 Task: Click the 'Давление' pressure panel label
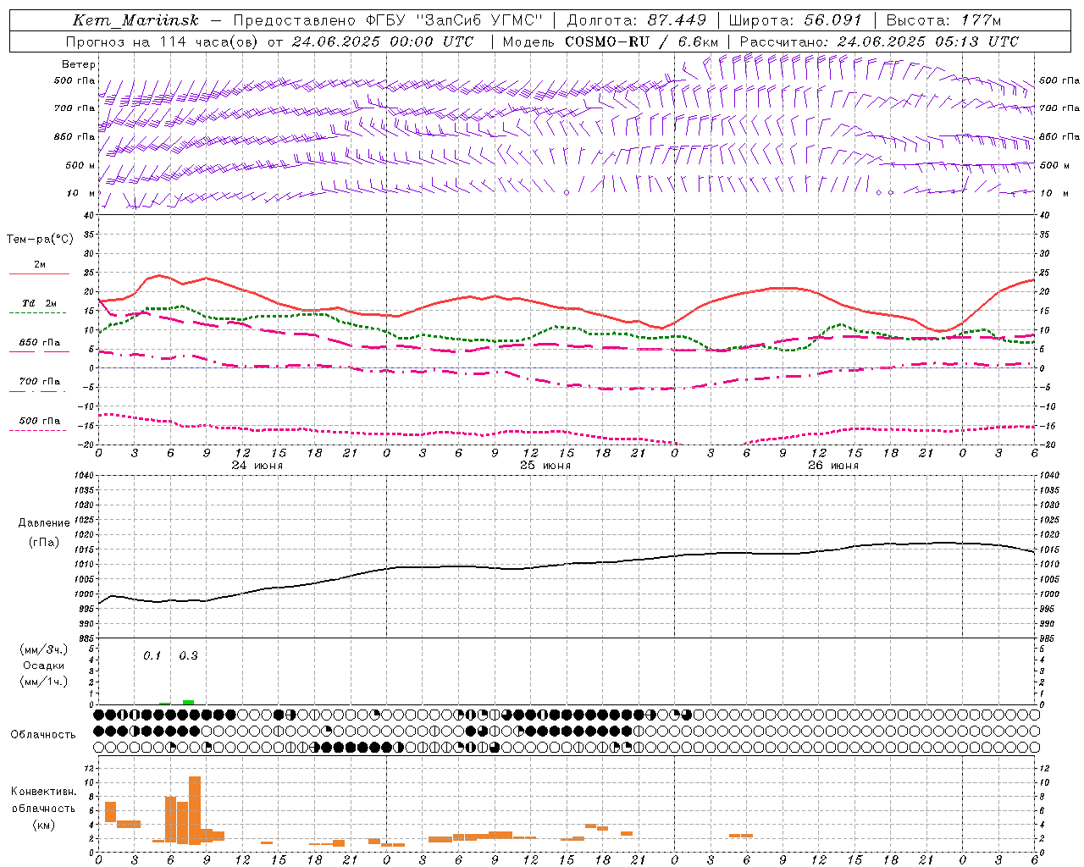(45, 523)
